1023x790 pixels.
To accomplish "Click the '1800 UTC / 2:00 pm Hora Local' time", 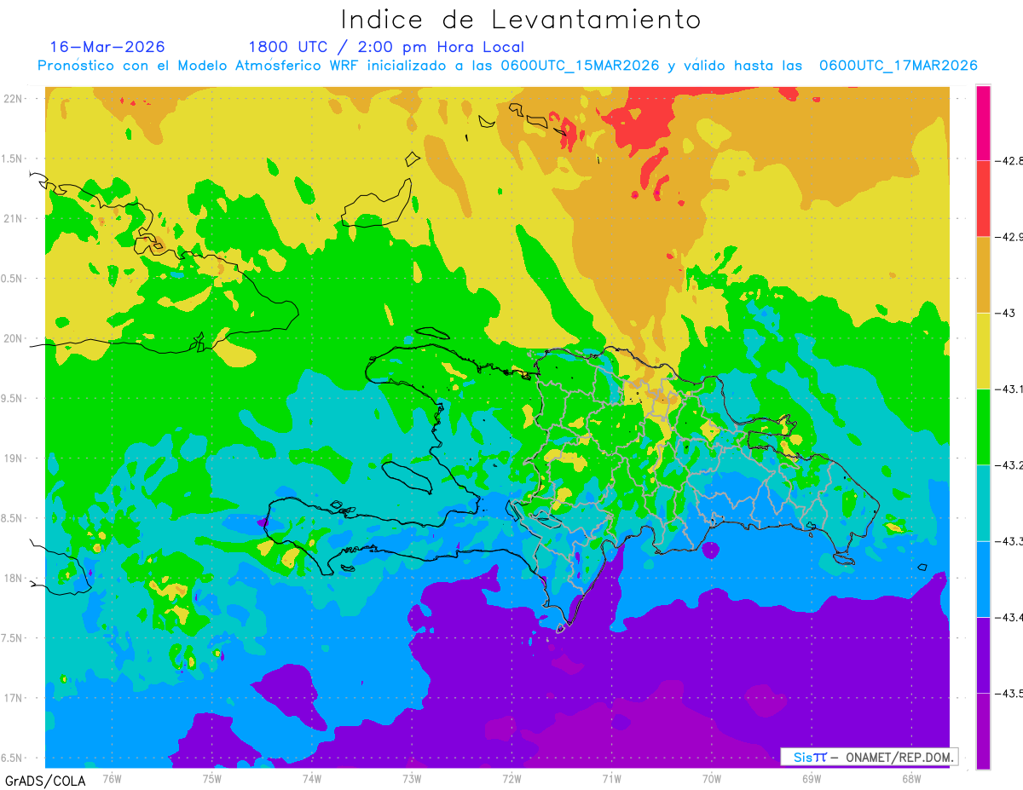I will click(x=386, y=47).
